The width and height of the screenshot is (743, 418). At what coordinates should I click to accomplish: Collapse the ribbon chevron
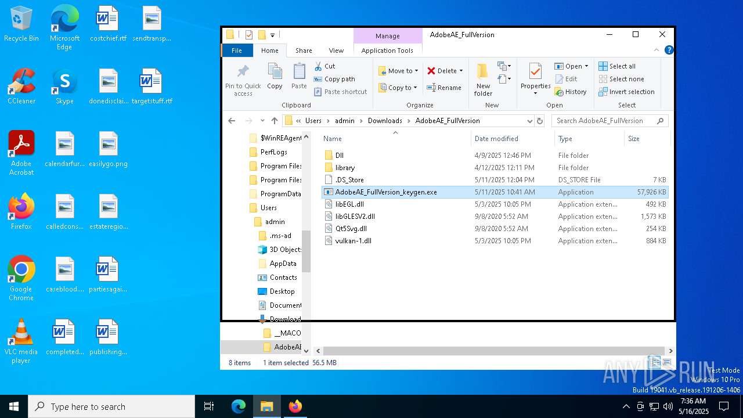click(x=657, y=51)
